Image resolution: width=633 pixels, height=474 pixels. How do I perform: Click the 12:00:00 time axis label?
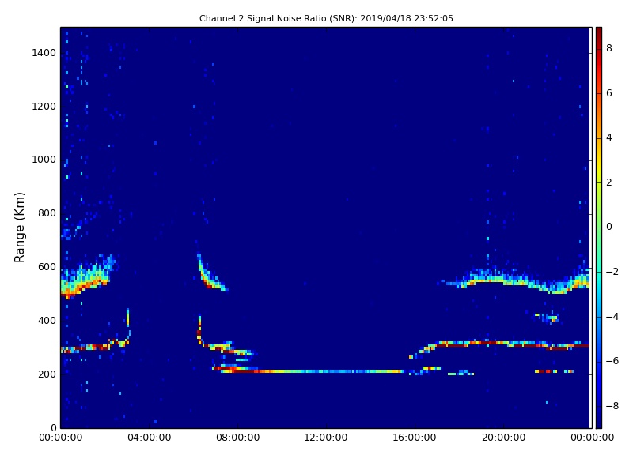click(326, 438)
